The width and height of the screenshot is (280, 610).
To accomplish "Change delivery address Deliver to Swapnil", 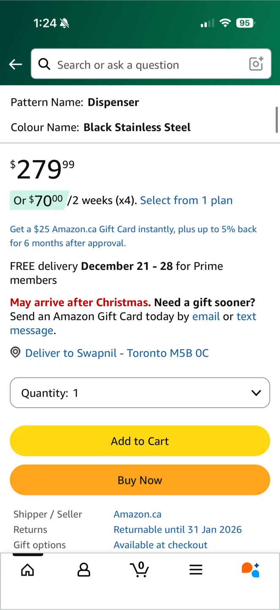I will (117, 353).
